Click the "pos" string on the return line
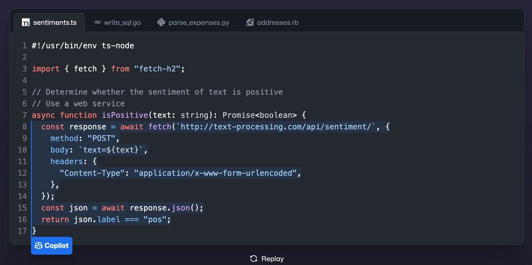Screen dimensions: 532x265 155,219
